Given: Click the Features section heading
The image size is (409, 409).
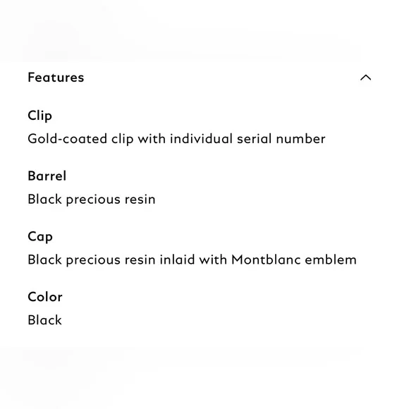Looking at the screenshot, I should pos(56,78).
